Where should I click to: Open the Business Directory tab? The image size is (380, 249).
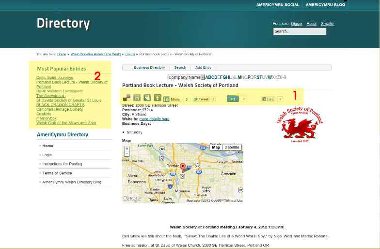149,68
